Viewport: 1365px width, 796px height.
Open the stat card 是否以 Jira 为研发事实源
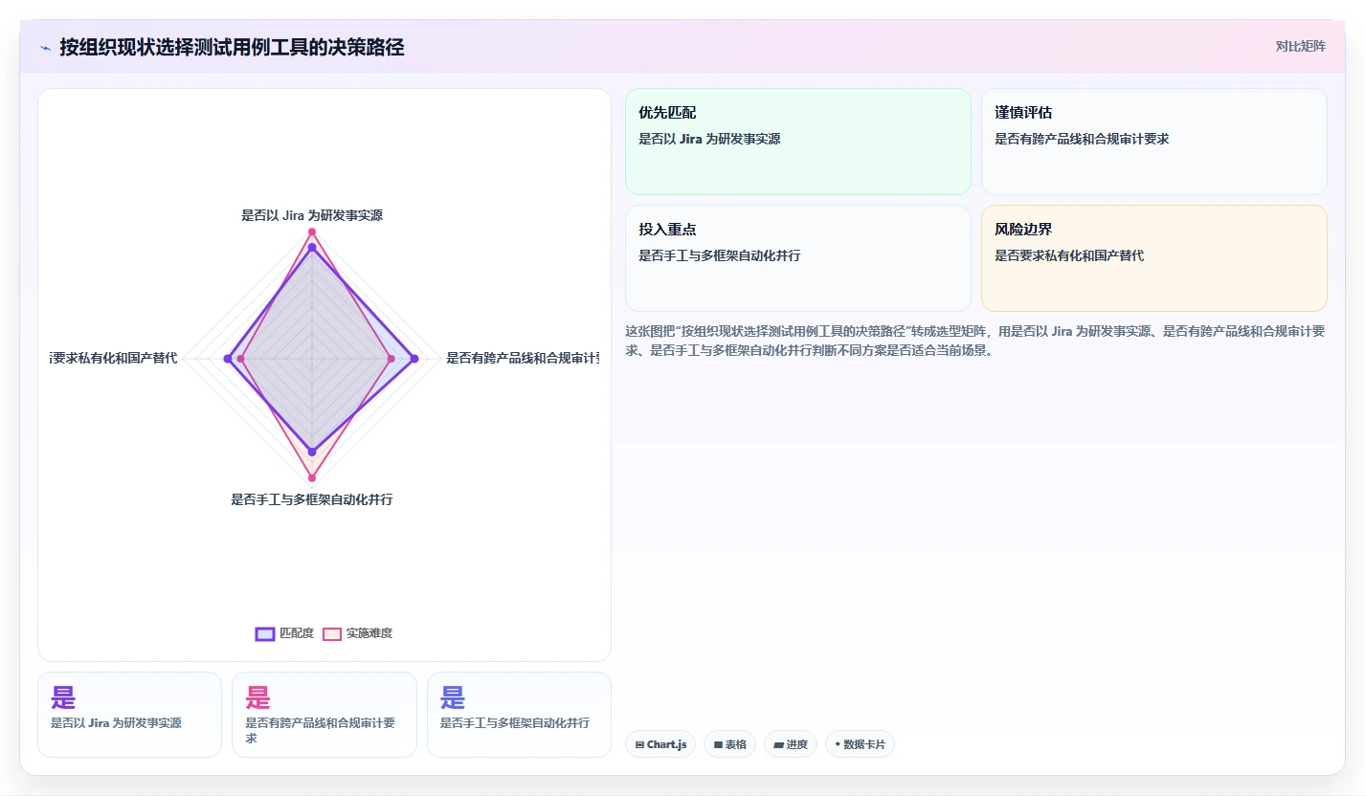click(x=129, y=715)
